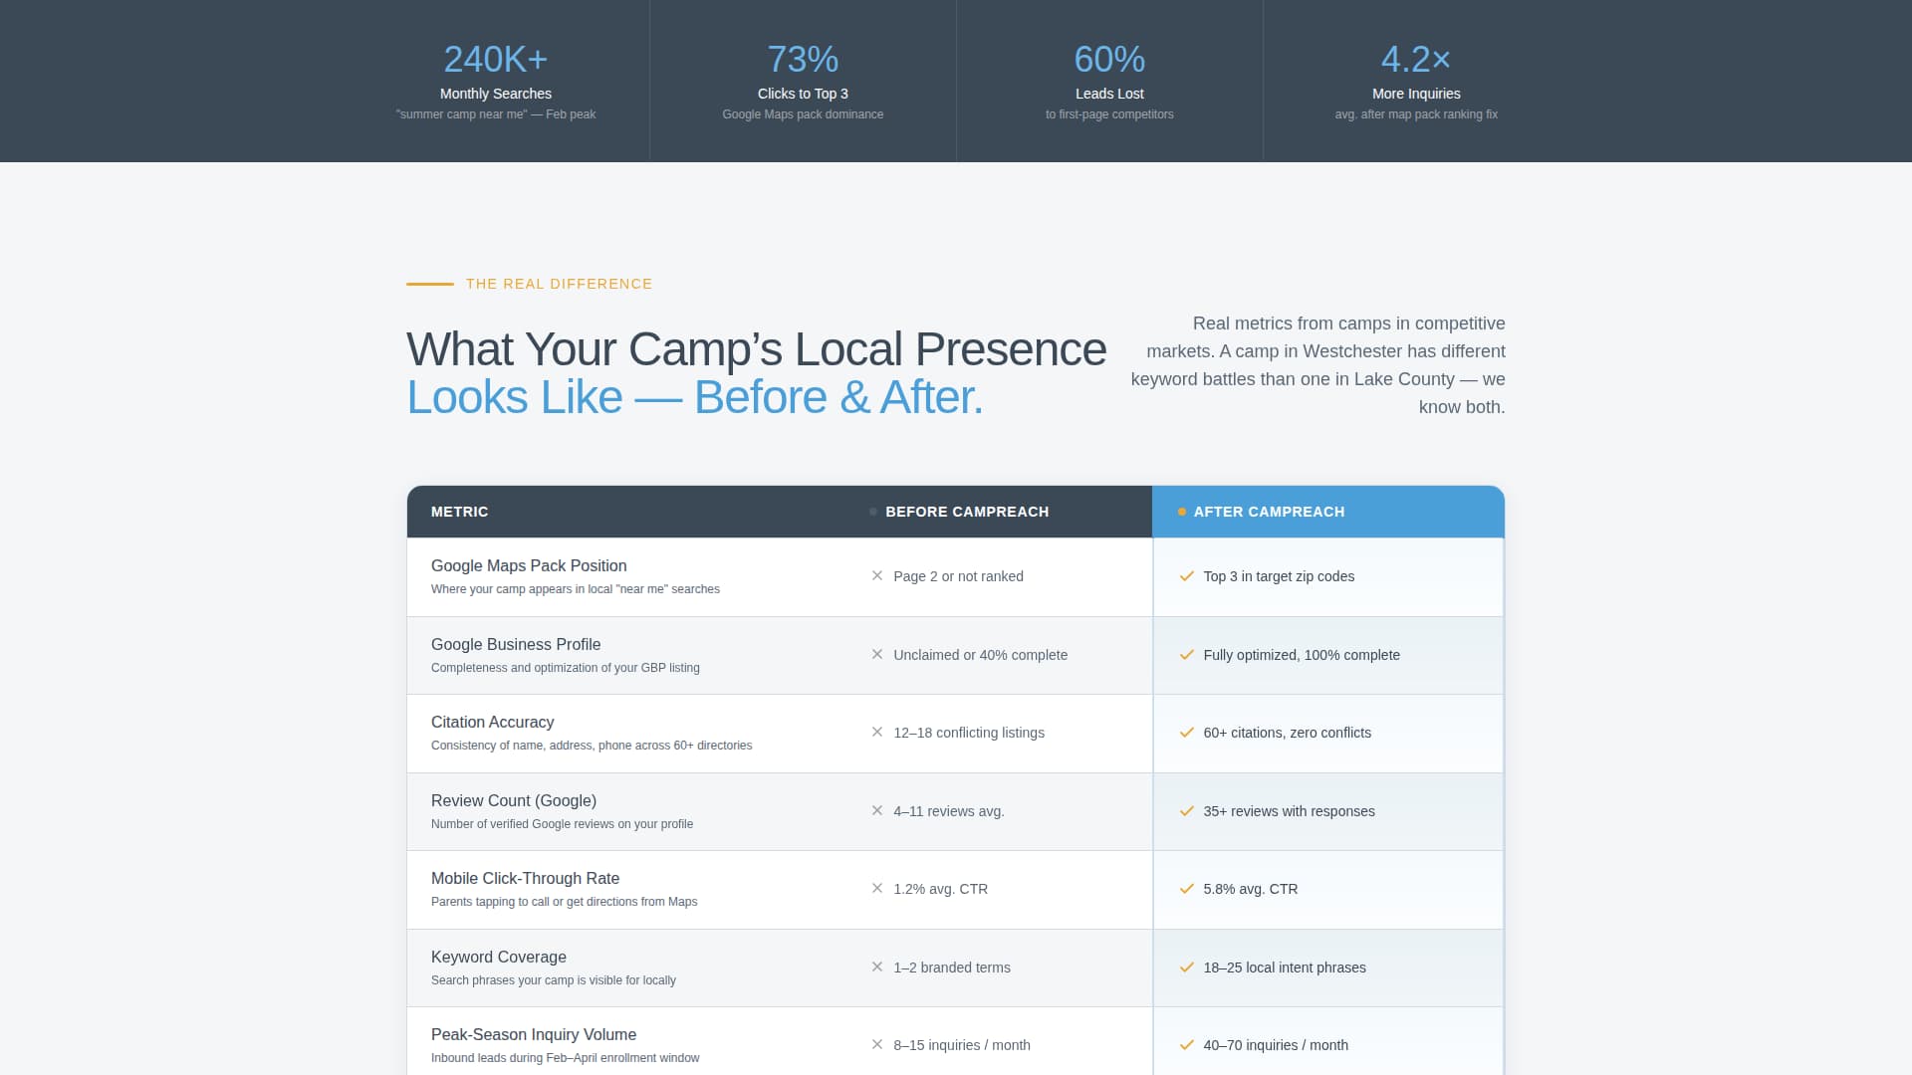Screen dimensions: 1912x1075
Task: Click the checkmark beside 18–25 local intent phrases
Action: pyautogui.click(x=1186, y=967)
